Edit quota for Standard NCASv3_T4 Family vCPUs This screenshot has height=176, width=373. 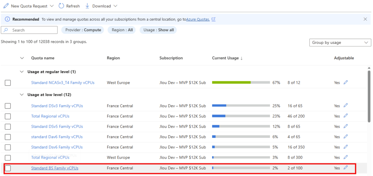[346, 82]
